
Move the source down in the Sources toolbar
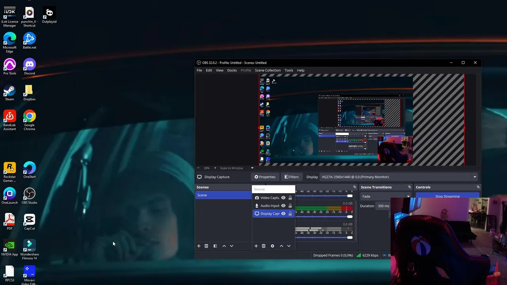(x=289, y=246)
